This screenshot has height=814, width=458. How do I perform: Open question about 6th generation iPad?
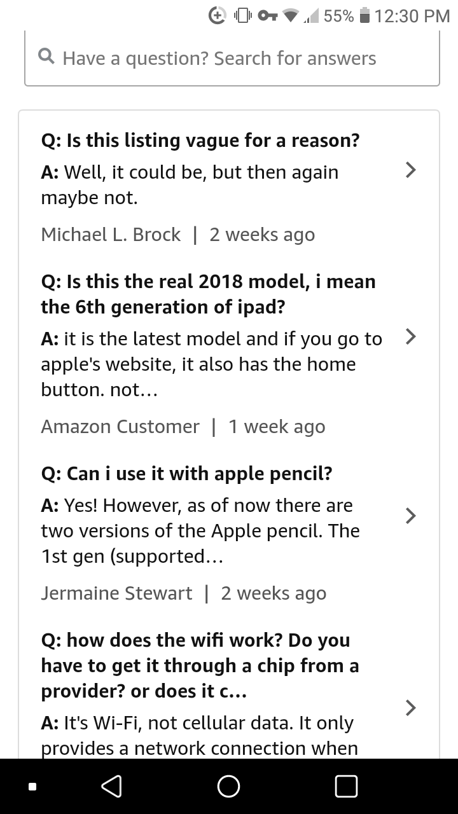(x=208, y=294)
